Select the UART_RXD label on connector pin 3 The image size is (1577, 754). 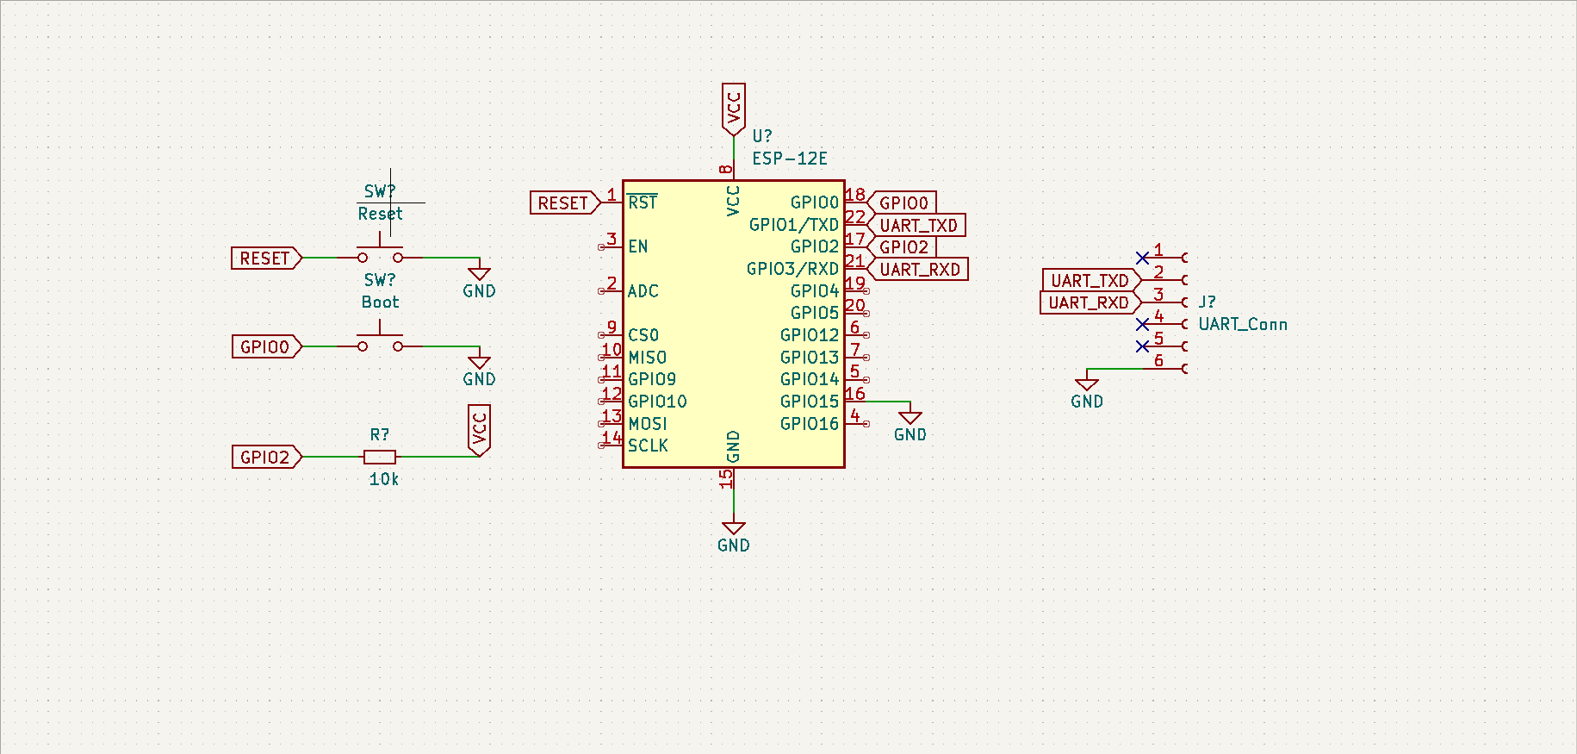[x=1091, y=302]
